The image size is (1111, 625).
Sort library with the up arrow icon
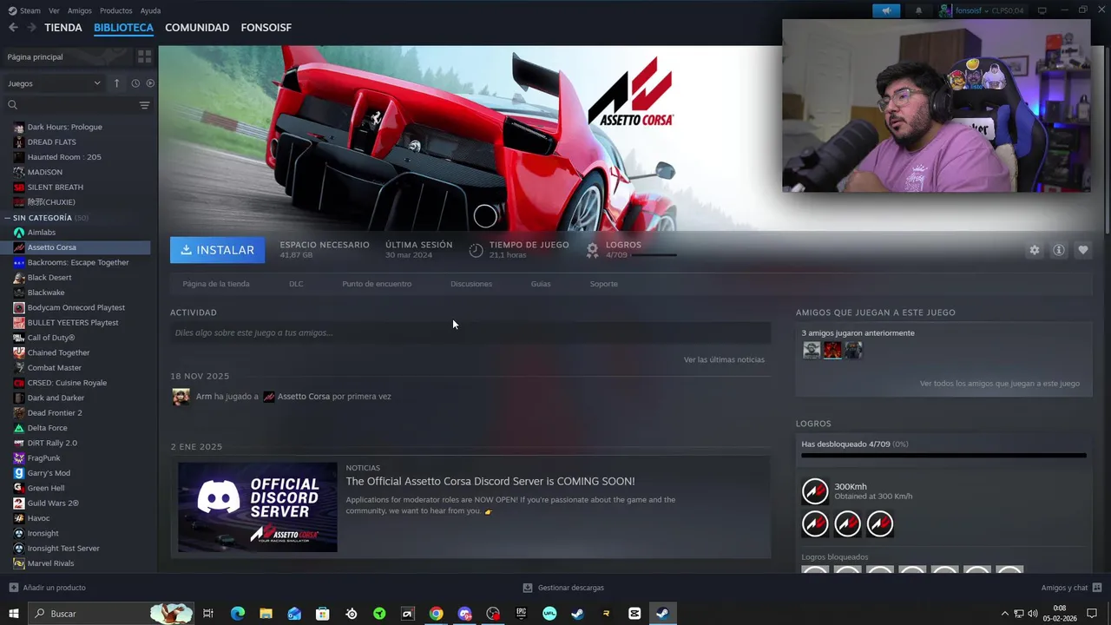116,83
